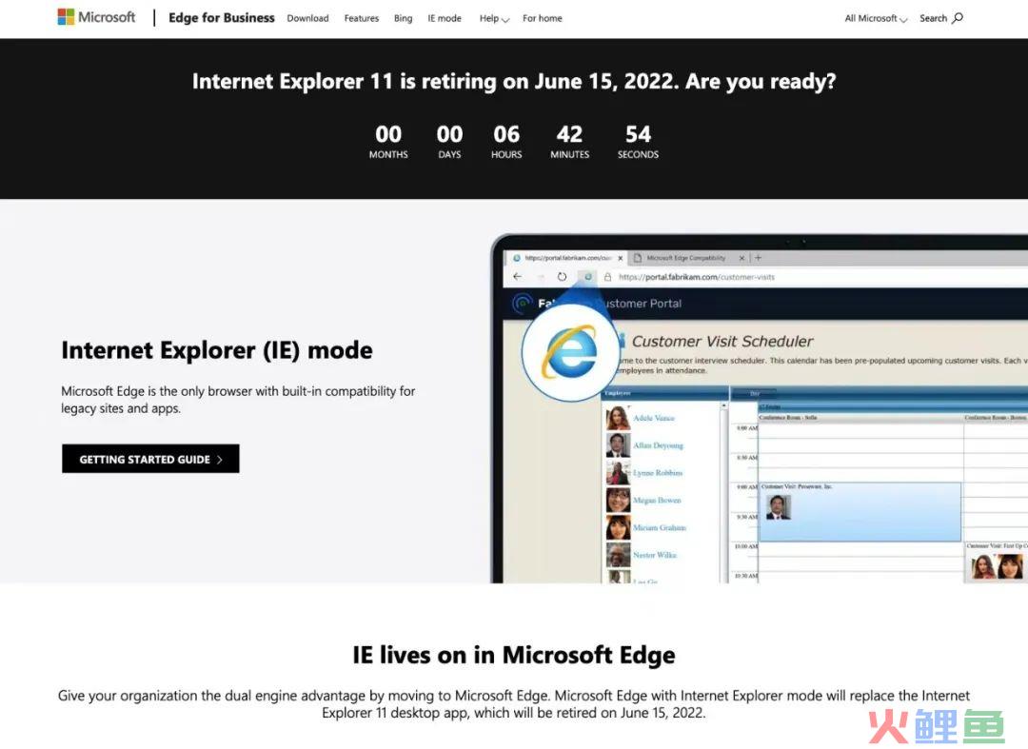Click the "Customer Visit Scheduler" heading

pyautogui.click(x=722, y=342)
